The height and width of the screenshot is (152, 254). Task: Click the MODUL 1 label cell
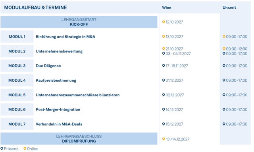(x=17, y=37)
